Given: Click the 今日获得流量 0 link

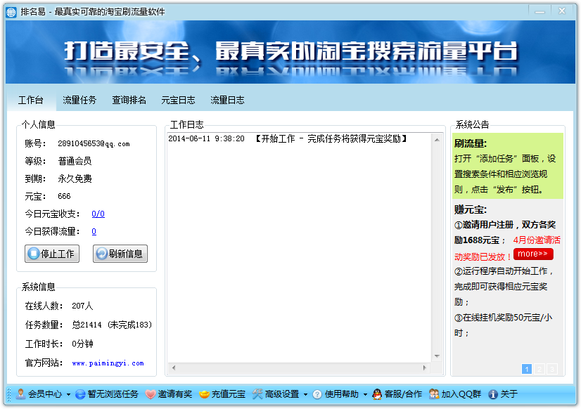Looking at the screenshot, I should tap(94, 232).
